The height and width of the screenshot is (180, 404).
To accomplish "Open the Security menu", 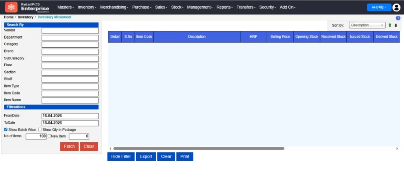I will point(267,7).
